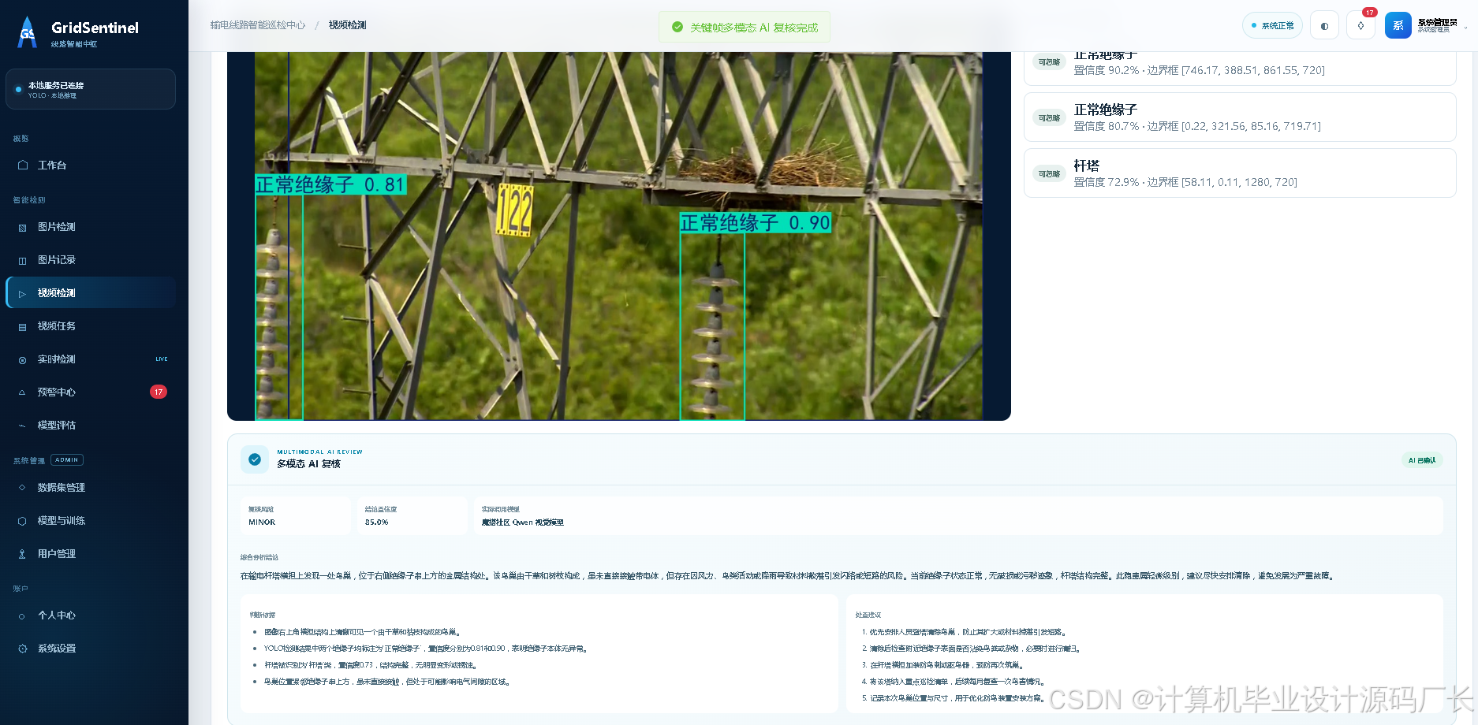Click the AI 已确认 badge
The width and height of the screenshot is (1478, 725).
coord(1422,460)
